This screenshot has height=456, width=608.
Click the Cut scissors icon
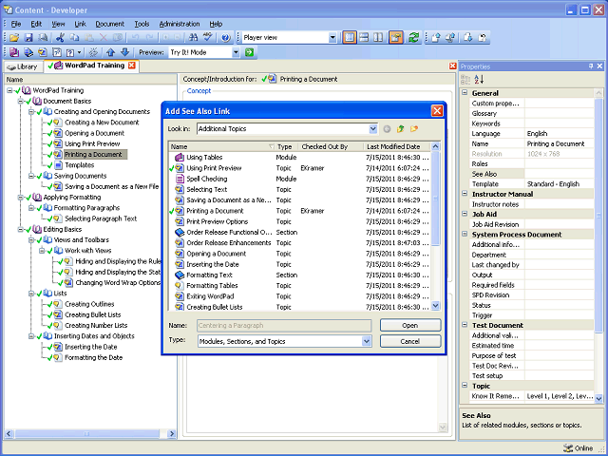(x=59, y=37)
